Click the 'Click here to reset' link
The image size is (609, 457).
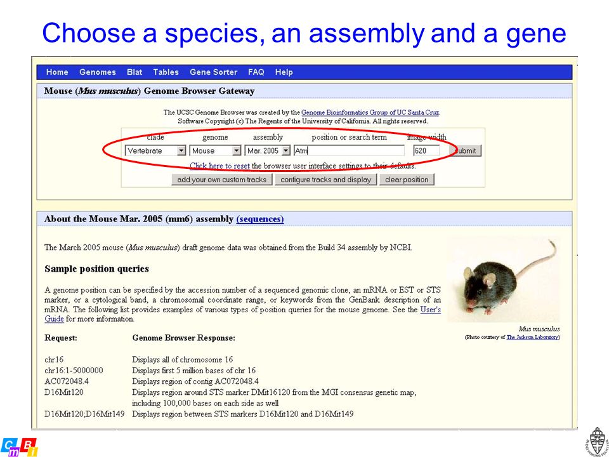220,166
